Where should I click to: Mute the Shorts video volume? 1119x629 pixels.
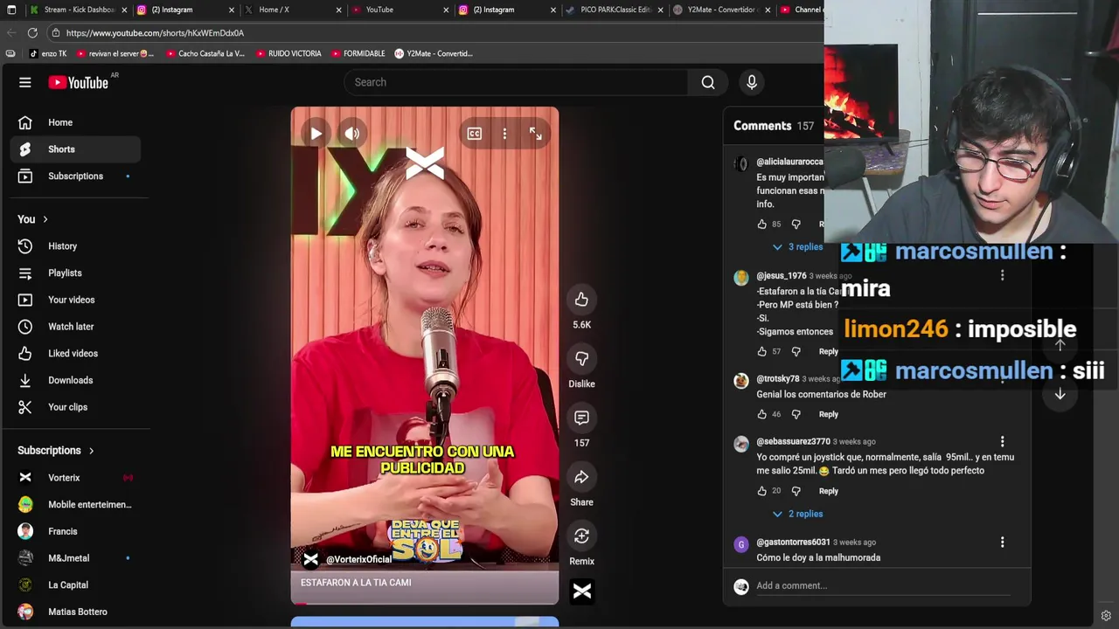point(352,134)
